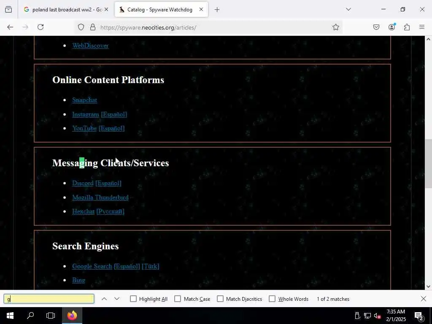This screenshot has height=324, width=432.
Task: Open Windows taskbar search
Action: 30,316
